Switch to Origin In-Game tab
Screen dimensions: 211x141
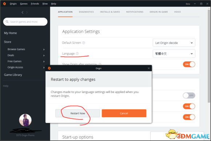[159, 12]
